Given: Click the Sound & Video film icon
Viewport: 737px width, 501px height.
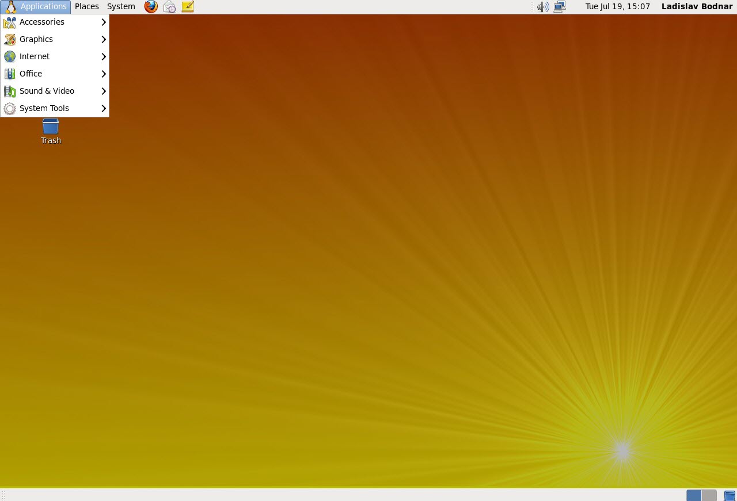Looking at the screenshot, I should click(10, 91).
